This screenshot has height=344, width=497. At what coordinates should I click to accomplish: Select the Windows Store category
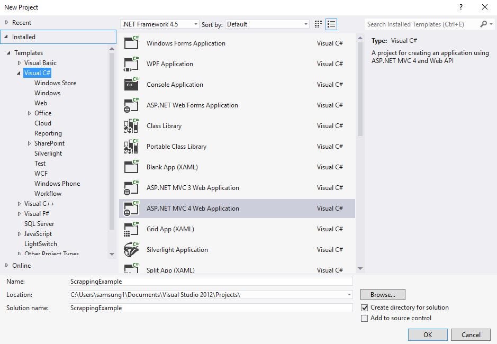[55, 83]
